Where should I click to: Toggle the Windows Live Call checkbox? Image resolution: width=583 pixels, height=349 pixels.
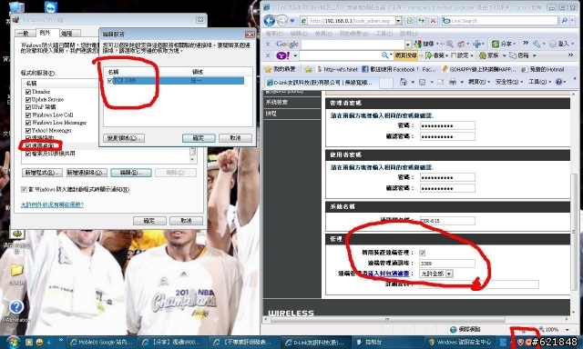coord(28,115)
